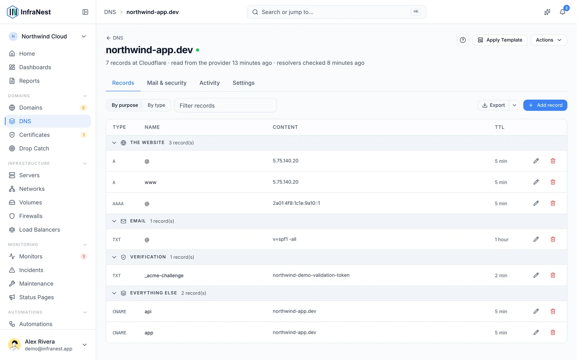
Task: Edit the AAAA record pencil icon
Action: point(536,203)
